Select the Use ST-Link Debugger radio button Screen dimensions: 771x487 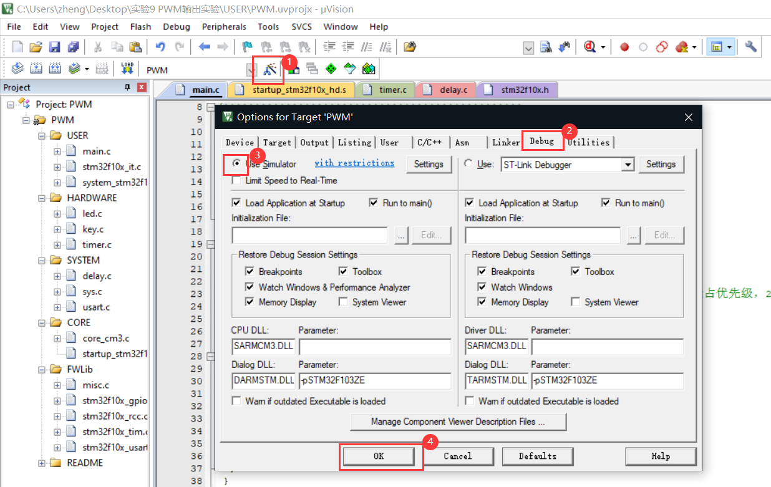[x=468, y=164]
